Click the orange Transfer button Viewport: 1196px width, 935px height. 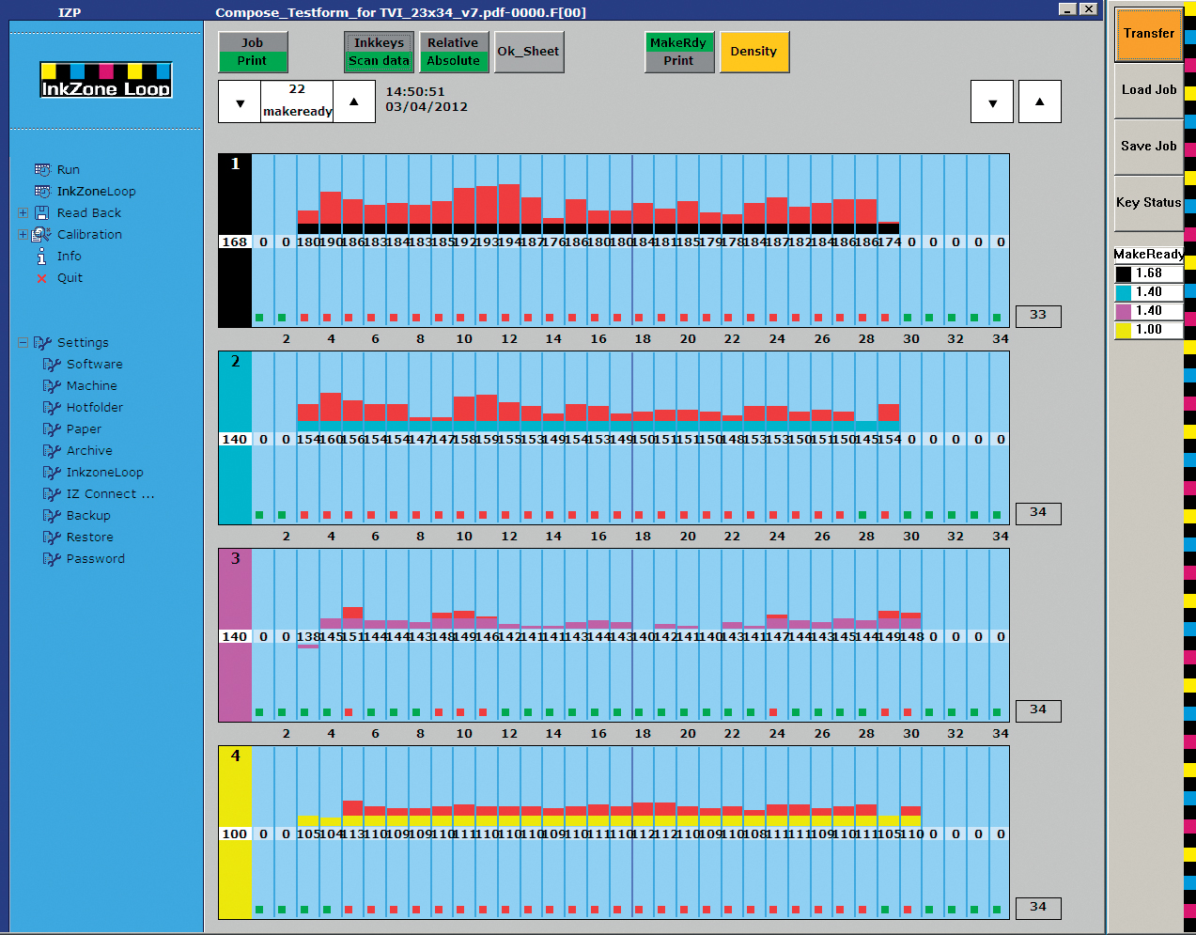coord(1148,34)
